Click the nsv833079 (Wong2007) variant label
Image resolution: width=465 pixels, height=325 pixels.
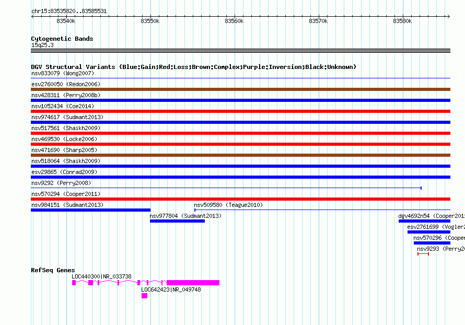coord(63,73)
